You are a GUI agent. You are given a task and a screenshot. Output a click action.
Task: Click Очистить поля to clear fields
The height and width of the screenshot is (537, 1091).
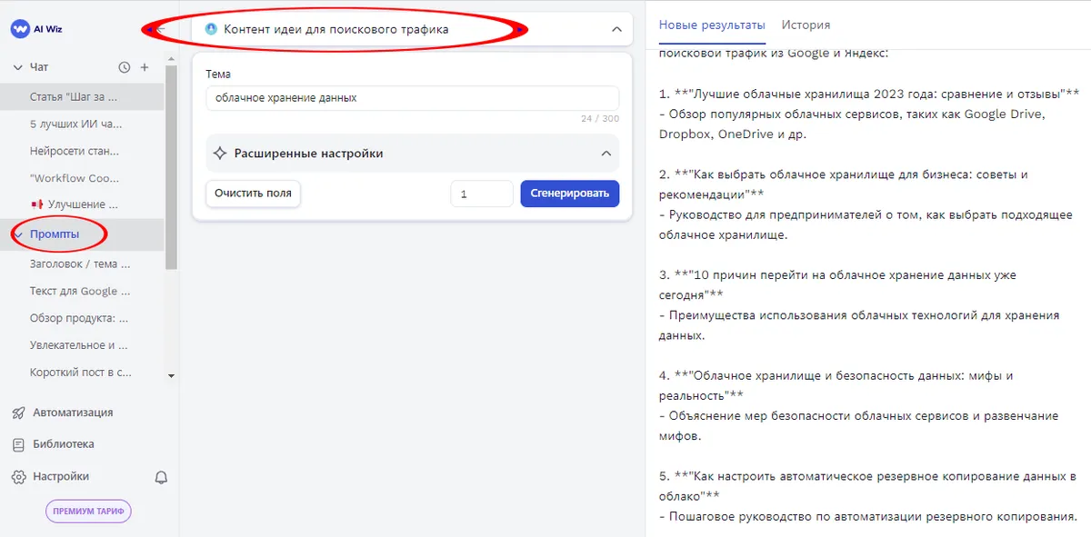(x=253, y=194)
